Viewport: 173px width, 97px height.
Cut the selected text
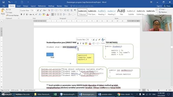8,9
